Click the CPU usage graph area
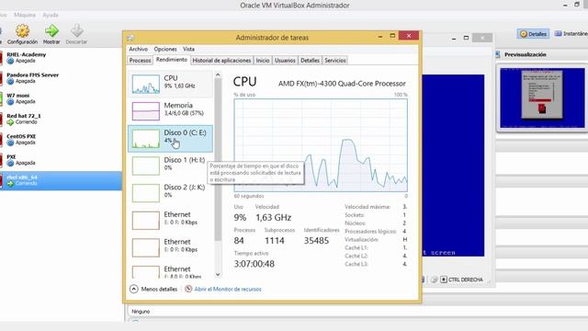Screen dimensions: 588x331 point(321,145)
